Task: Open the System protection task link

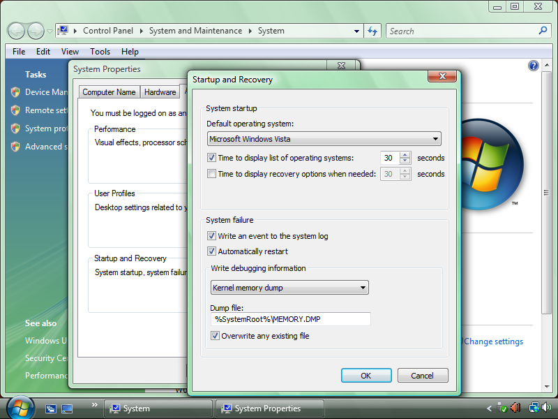Action: 46,128
